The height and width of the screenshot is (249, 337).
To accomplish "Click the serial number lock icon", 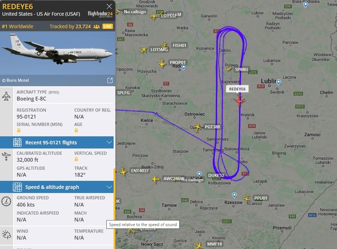I will [19, 130].
